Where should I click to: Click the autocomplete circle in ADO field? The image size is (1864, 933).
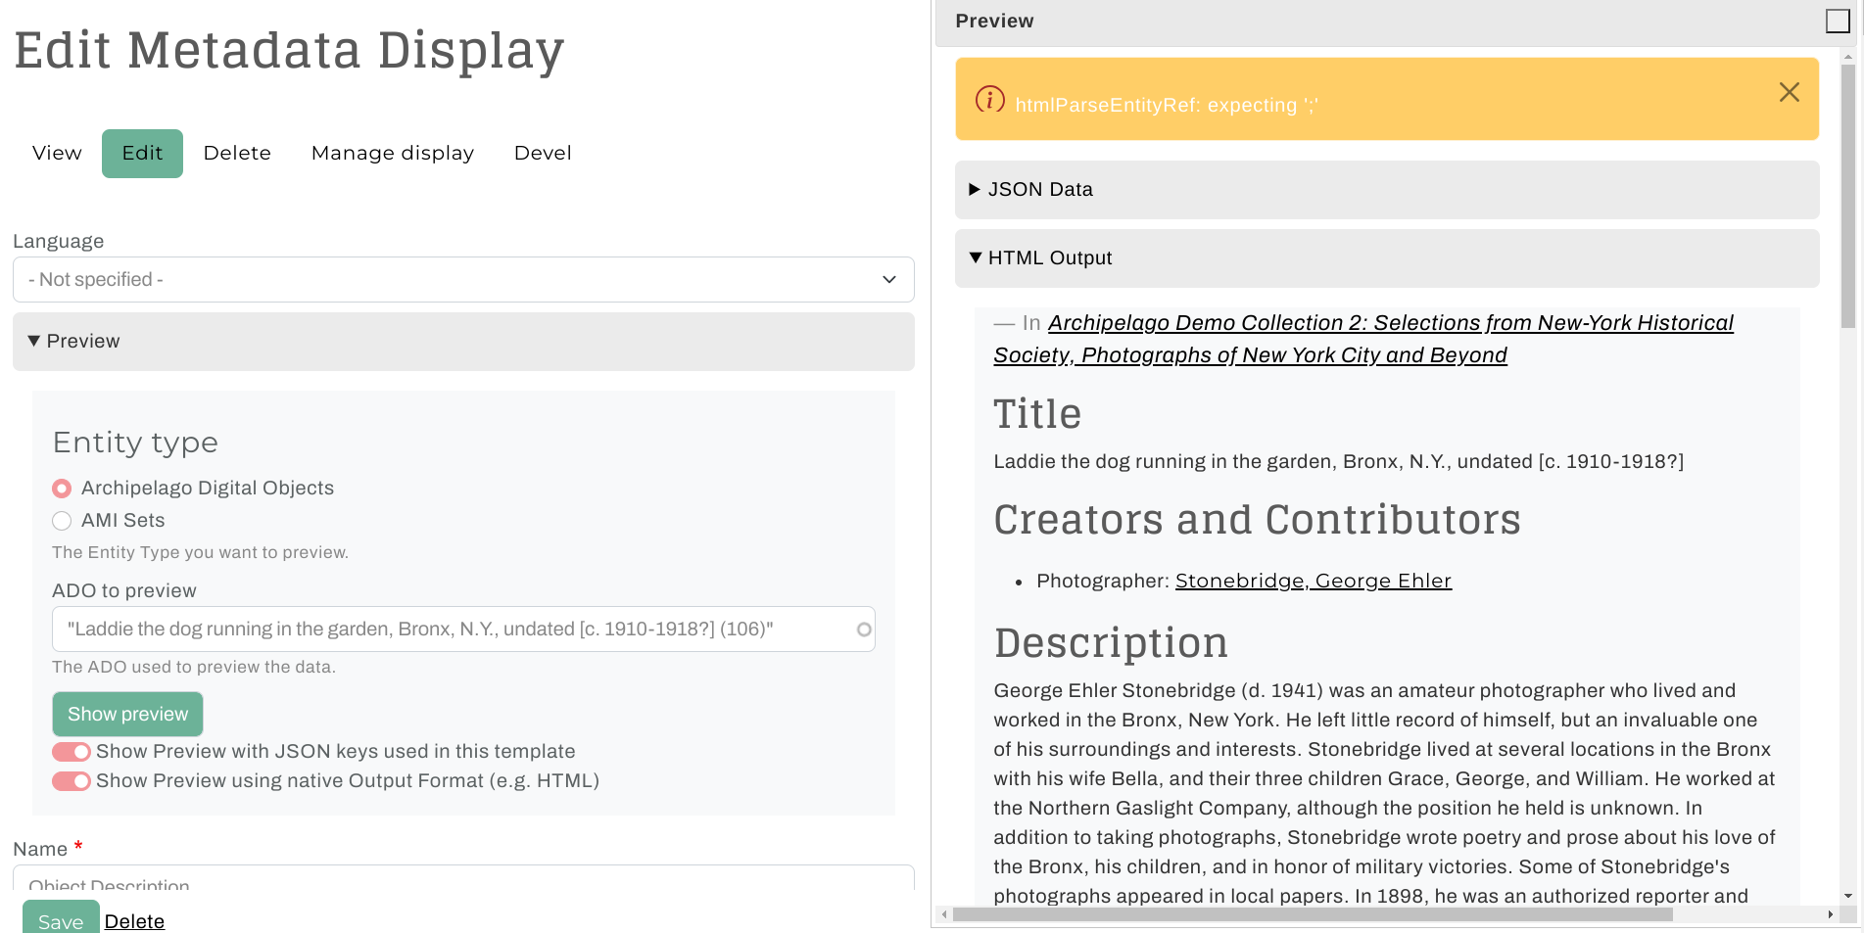863,630
